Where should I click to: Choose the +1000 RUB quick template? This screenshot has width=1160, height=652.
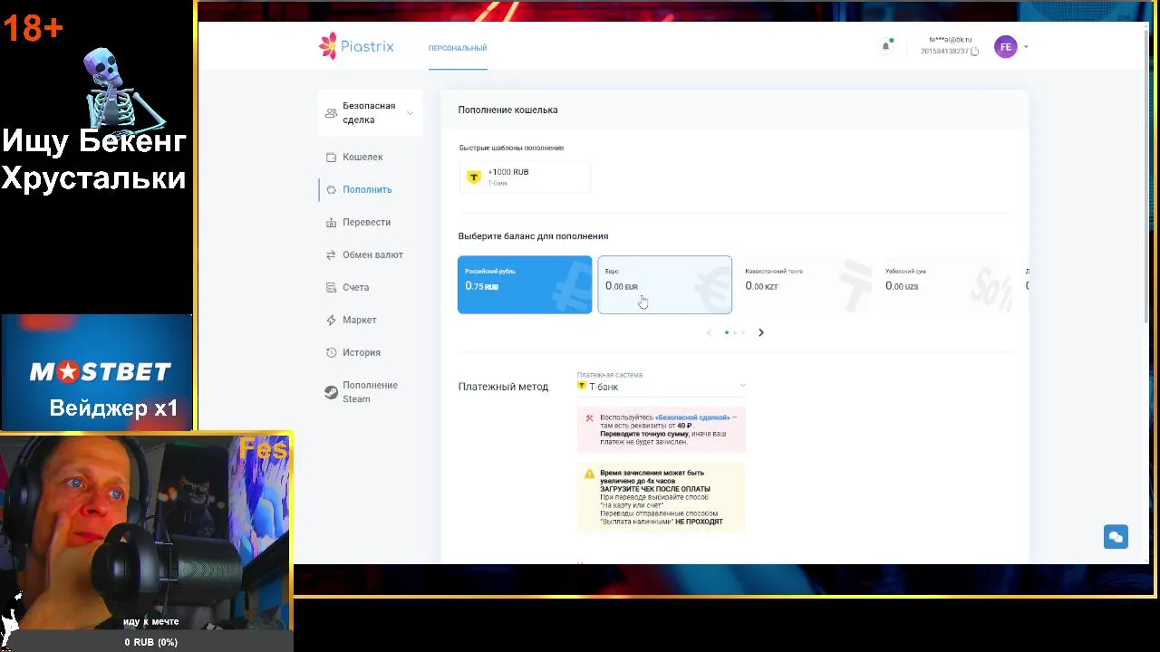tap(525, 177)
